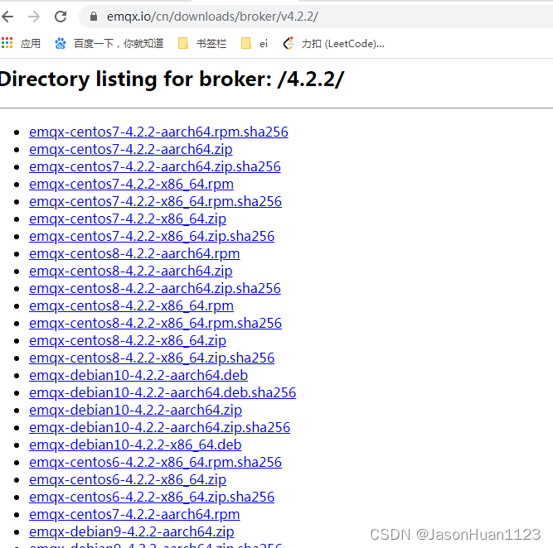Download emqx-centos7-4.2.2-aarch64.rpm
This screenshot has height=548, width=553.
pos(134,515)
